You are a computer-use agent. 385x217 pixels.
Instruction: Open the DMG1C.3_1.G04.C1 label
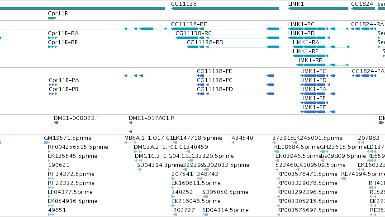tap(162, 156)
